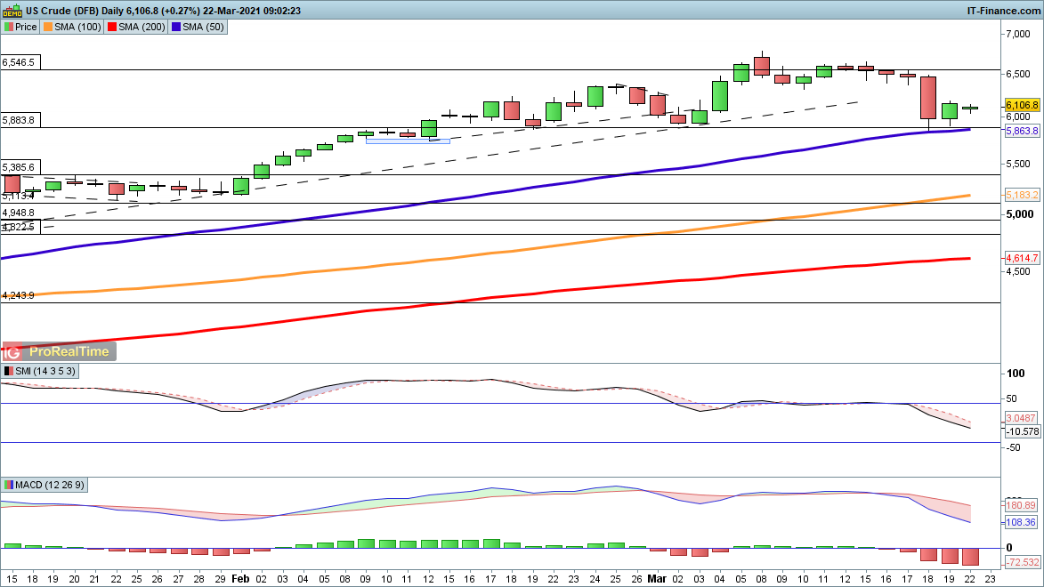Click the orange 5,183.2 SMA value label

(x=1022, y=195)
